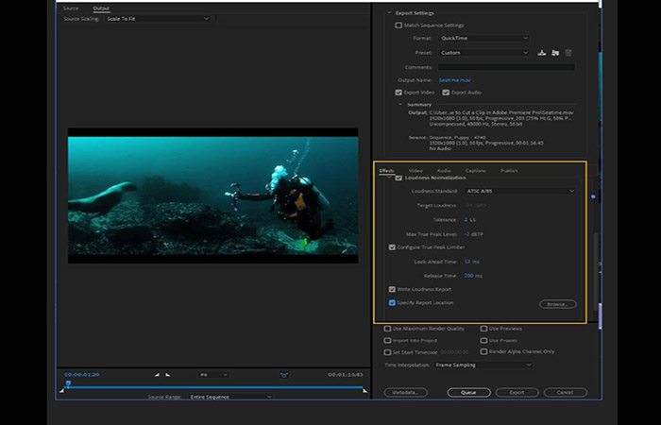The image size is (661, 425).
Task: Click the Set In Point icon
Action: (x=157, y=374)
